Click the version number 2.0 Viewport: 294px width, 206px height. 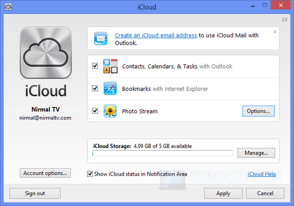(284, 20)
